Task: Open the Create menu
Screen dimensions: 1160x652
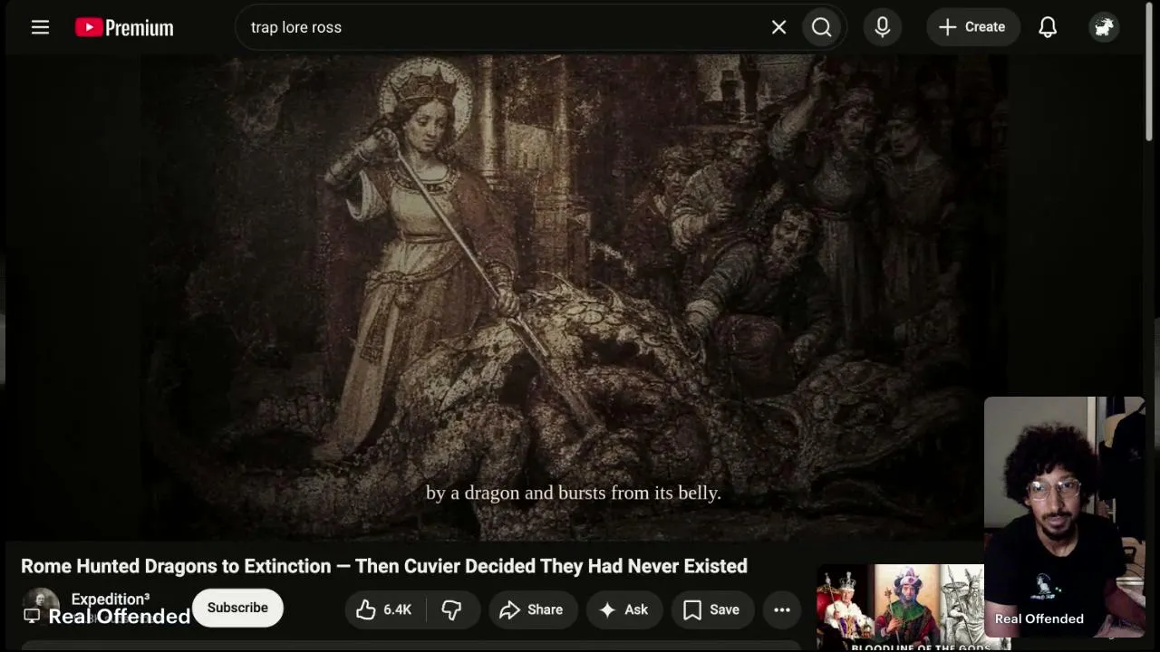Action: [972, 27]
